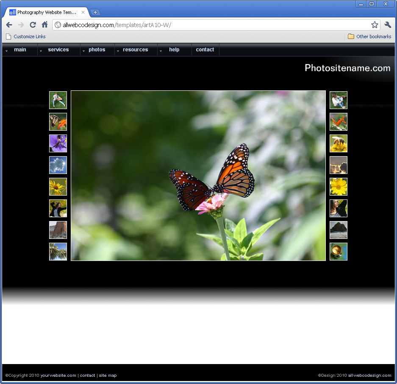Select the main menu item
This screenshot has height=384, width=397.
click(x=20, y=50)
